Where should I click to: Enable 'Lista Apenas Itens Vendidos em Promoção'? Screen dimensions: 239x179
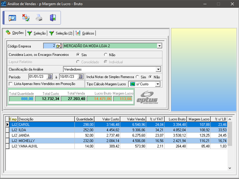(11, 84)
